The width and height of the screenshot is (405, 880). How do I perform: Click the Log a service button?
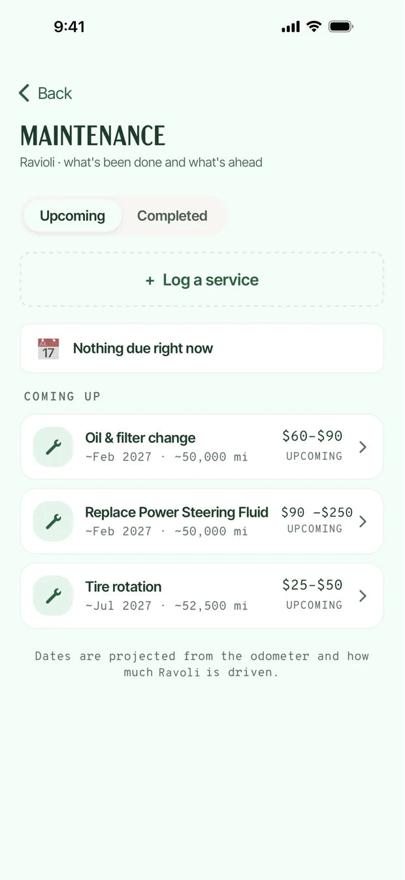point(202,280)
